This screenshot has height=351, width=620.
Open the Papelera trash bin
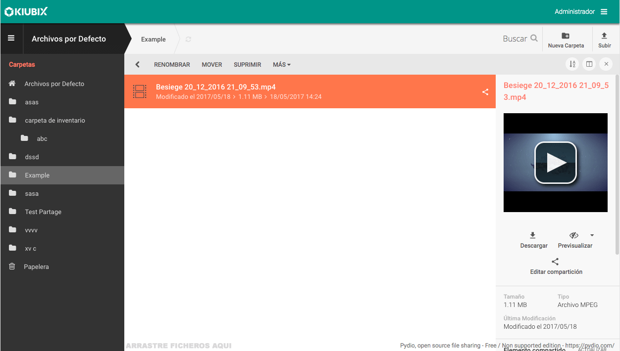pyautogui.click(x=37, y=266)
